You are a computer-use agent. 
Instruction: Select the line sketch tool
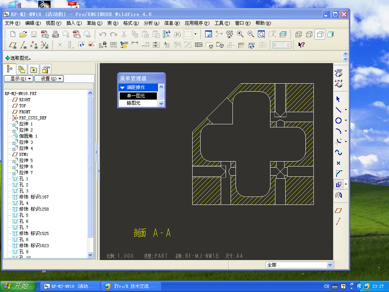338,110
